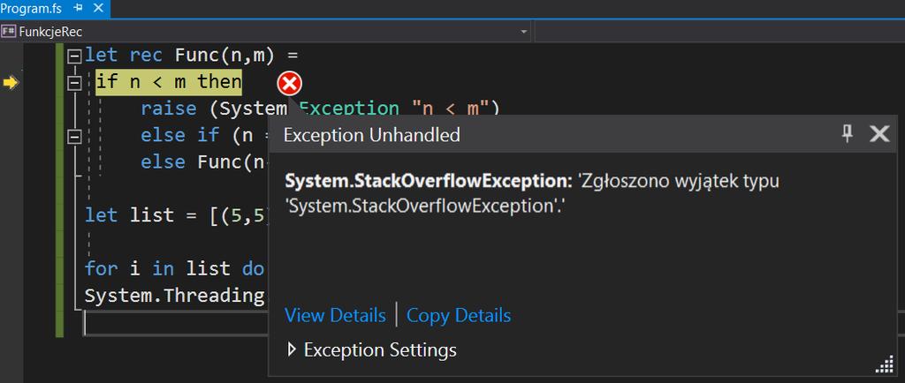Open the View Details link
Viewport: 905px width, 383px height.
pos(335,316)
